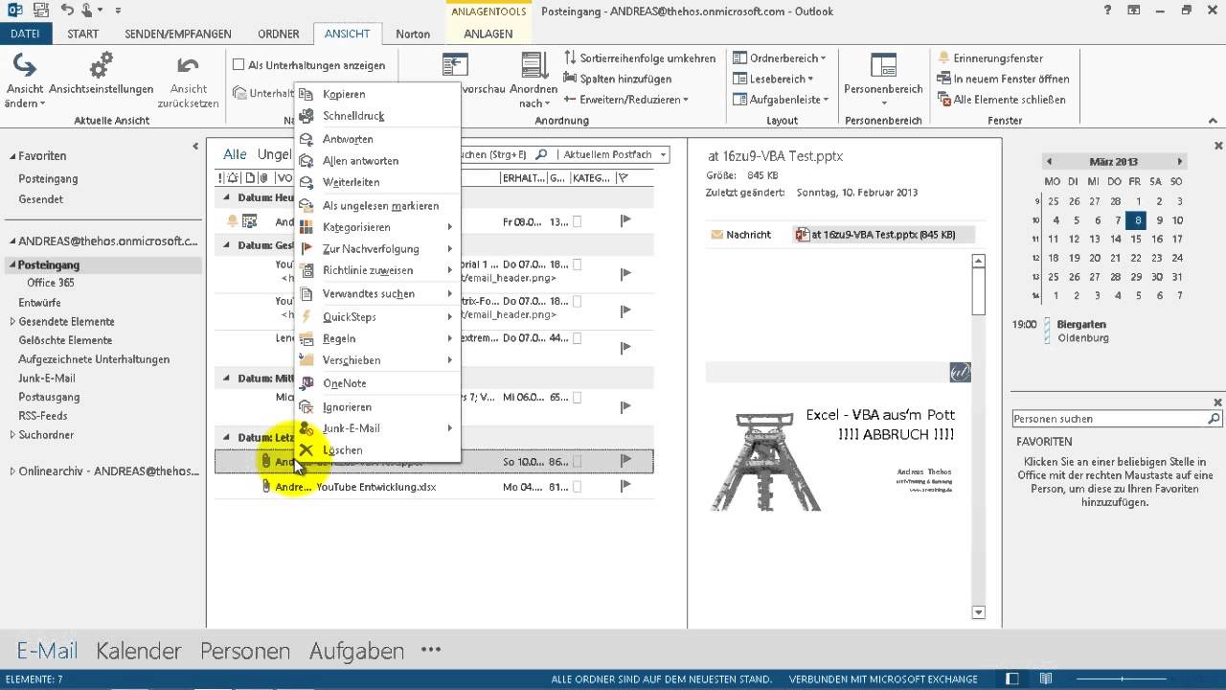Click the Löschen X icon
This screenshot has height=690, width=1226.
point(306,449)
